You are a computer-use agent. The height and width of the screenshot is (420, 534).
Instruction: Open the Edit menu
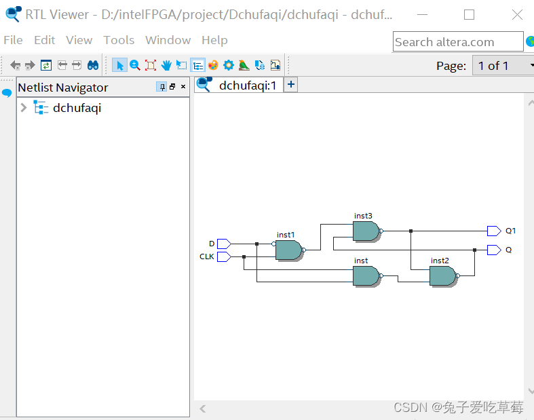[x=44, y=40]
